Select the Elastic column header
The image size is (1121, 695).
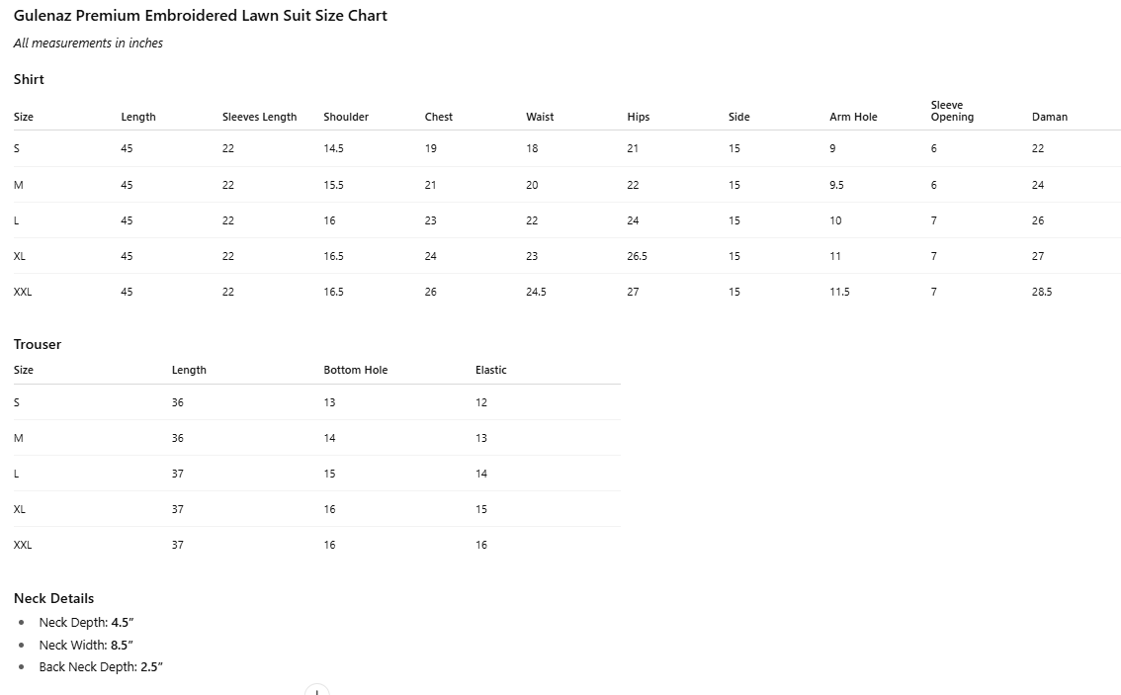(491, 370)
